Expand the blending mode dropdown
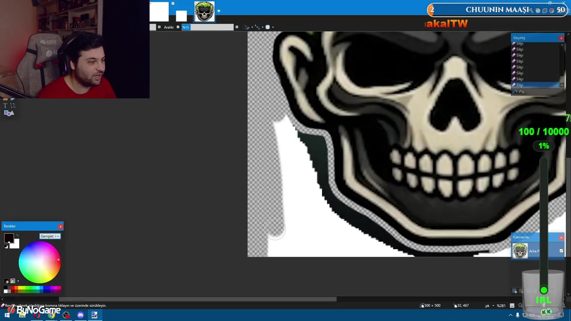Image resolution: width=571 pixels, height=321 pixels. pos(262,27)
